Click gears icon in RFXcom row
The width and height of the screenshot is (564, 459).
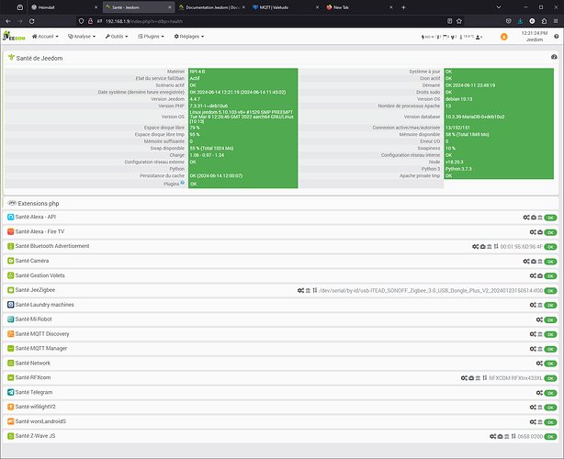pyautogui.click(x=464, y=378)
